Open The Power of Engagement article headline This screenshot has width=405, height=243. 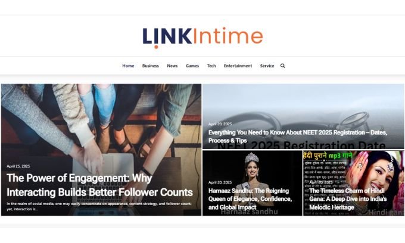pyautogui.click(x=99, y=185)
